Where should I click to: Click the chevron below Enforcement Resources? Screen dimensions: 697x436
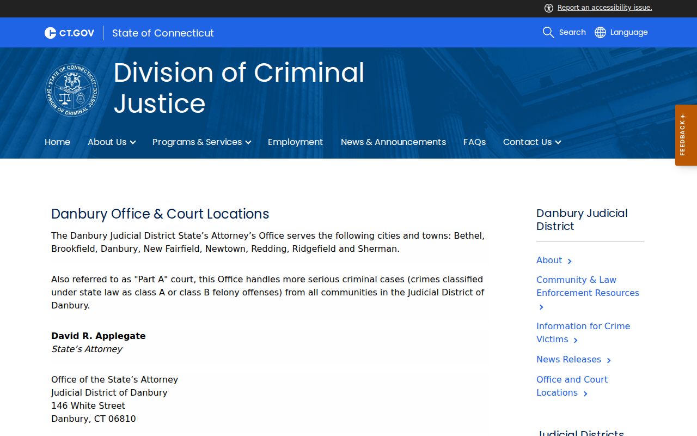[x=541, y=307]
